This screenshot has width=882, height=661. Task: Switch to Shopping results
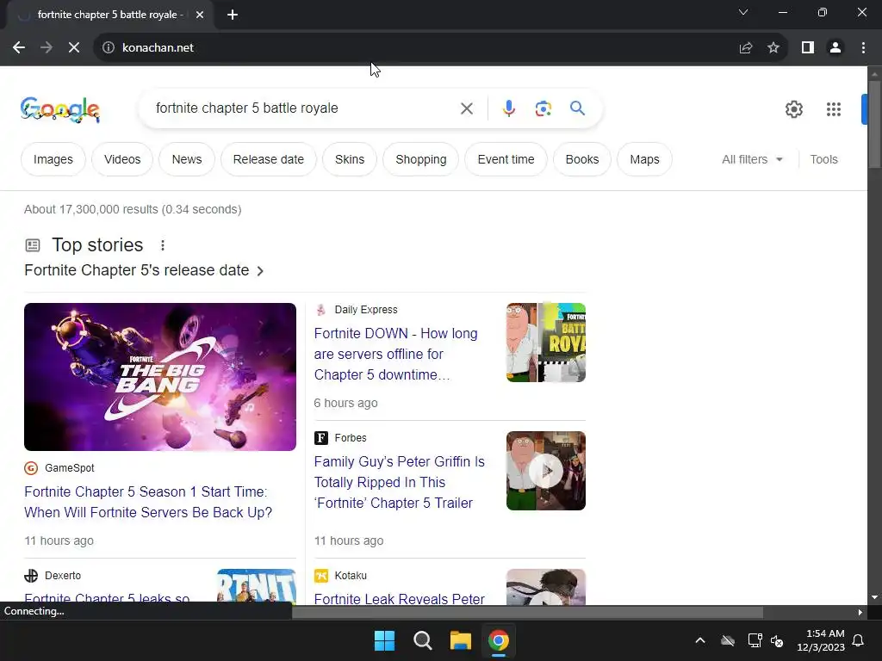pos(420,159)
